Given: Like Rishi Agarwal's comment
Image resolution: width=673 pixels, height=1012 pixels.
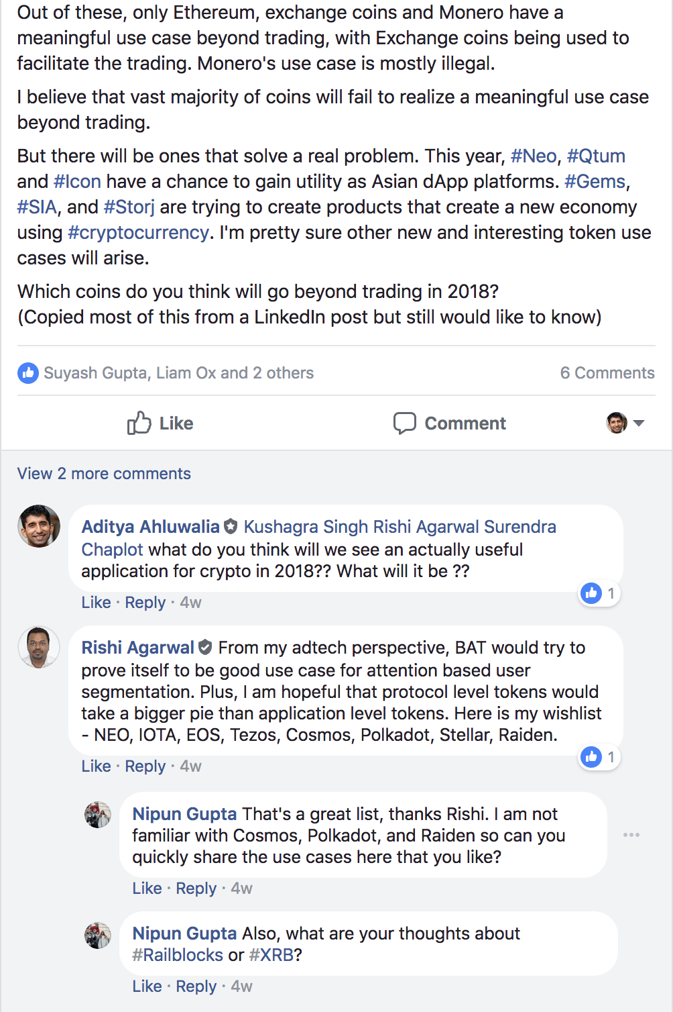Looking at the screenshot, I should click(x=96, y=766).
